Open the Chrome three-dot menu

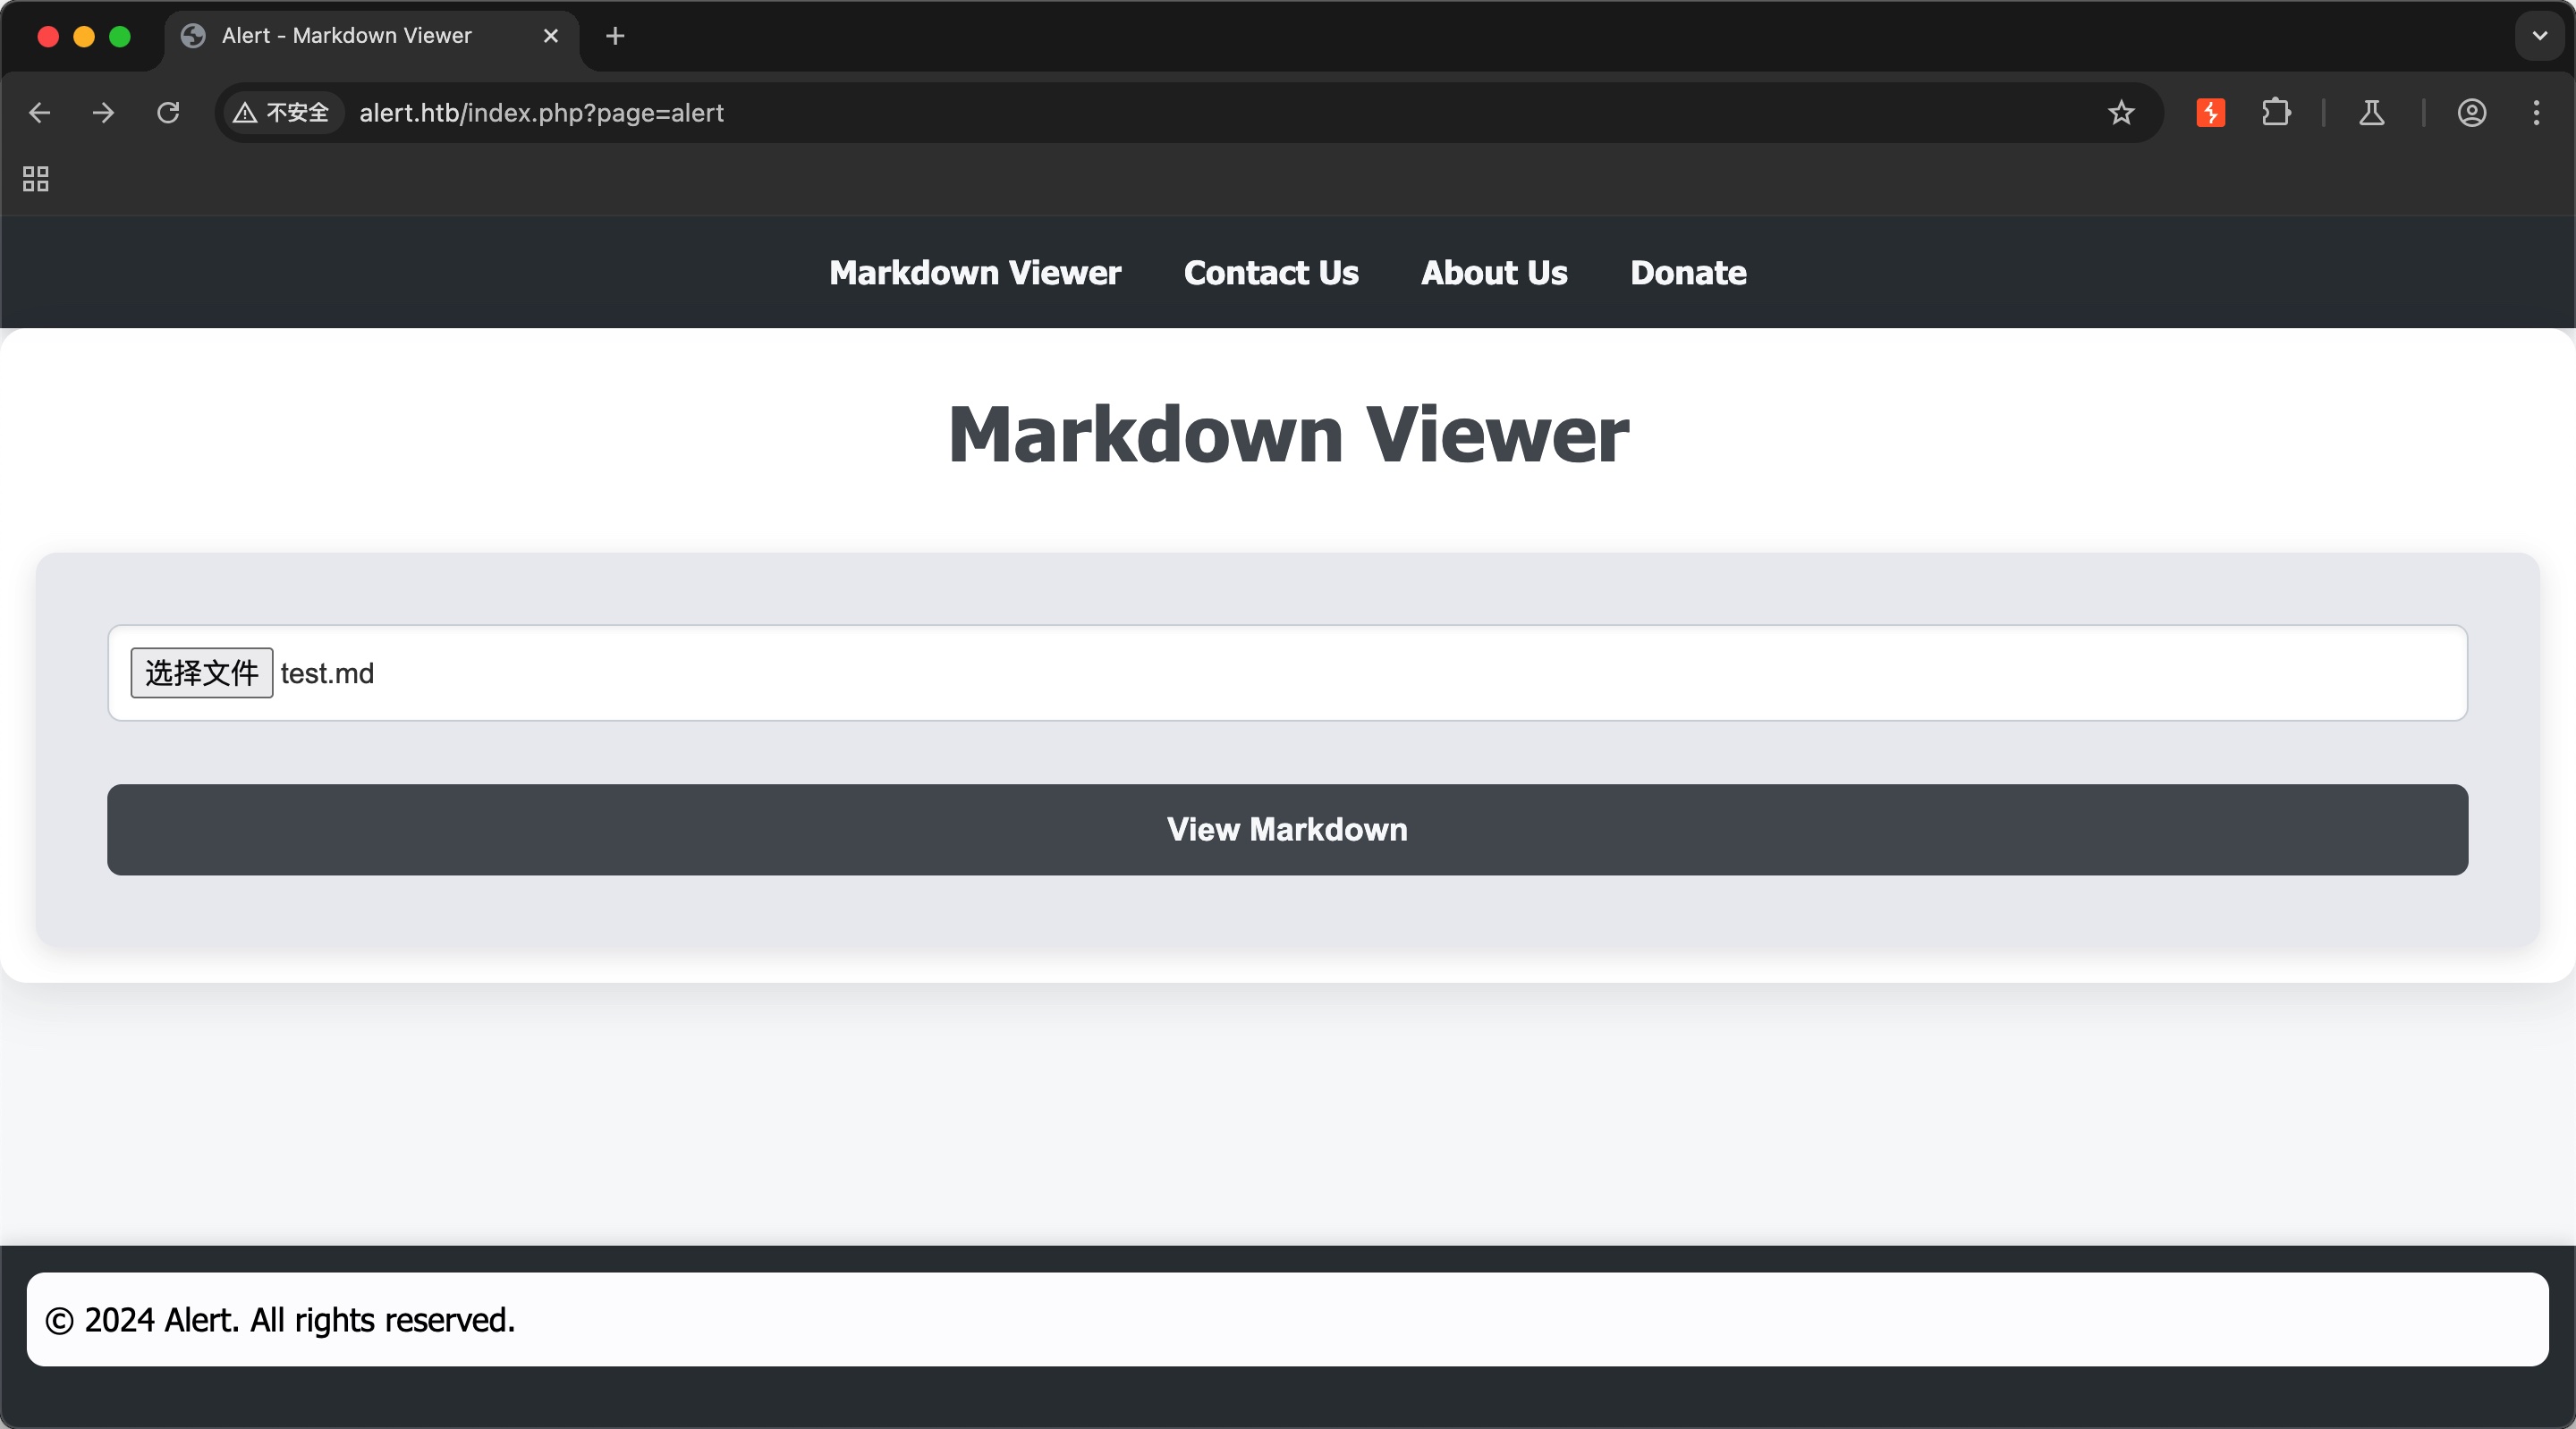click(2536, 113)
